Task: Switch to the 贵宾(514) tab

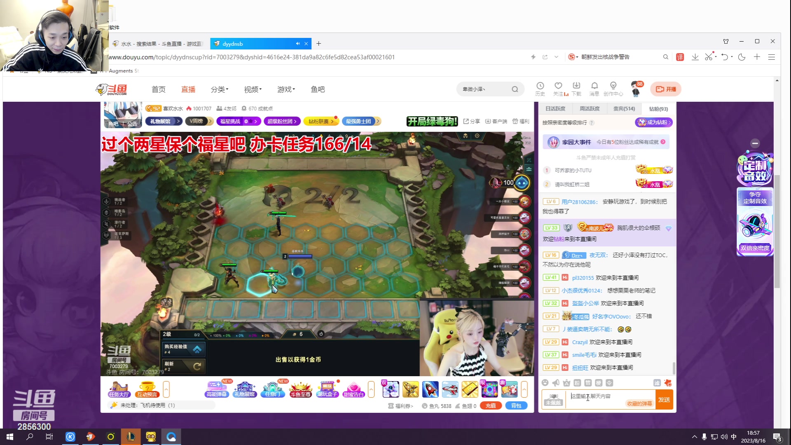Action: [x=624, y=109]
